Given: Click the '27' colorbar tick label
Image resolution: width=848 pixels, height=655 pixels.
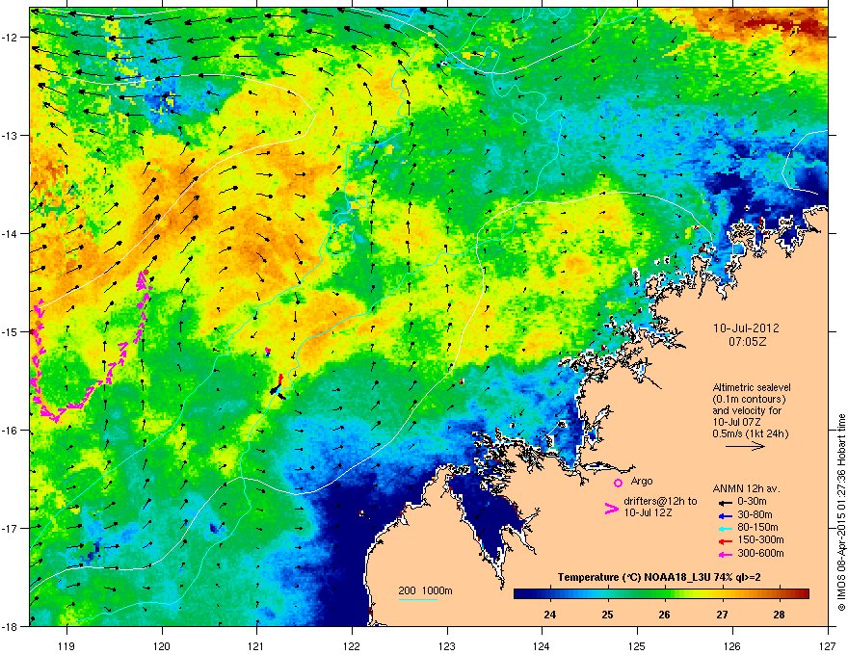Looking at the screenshot, I should click(x=722, y=615).
